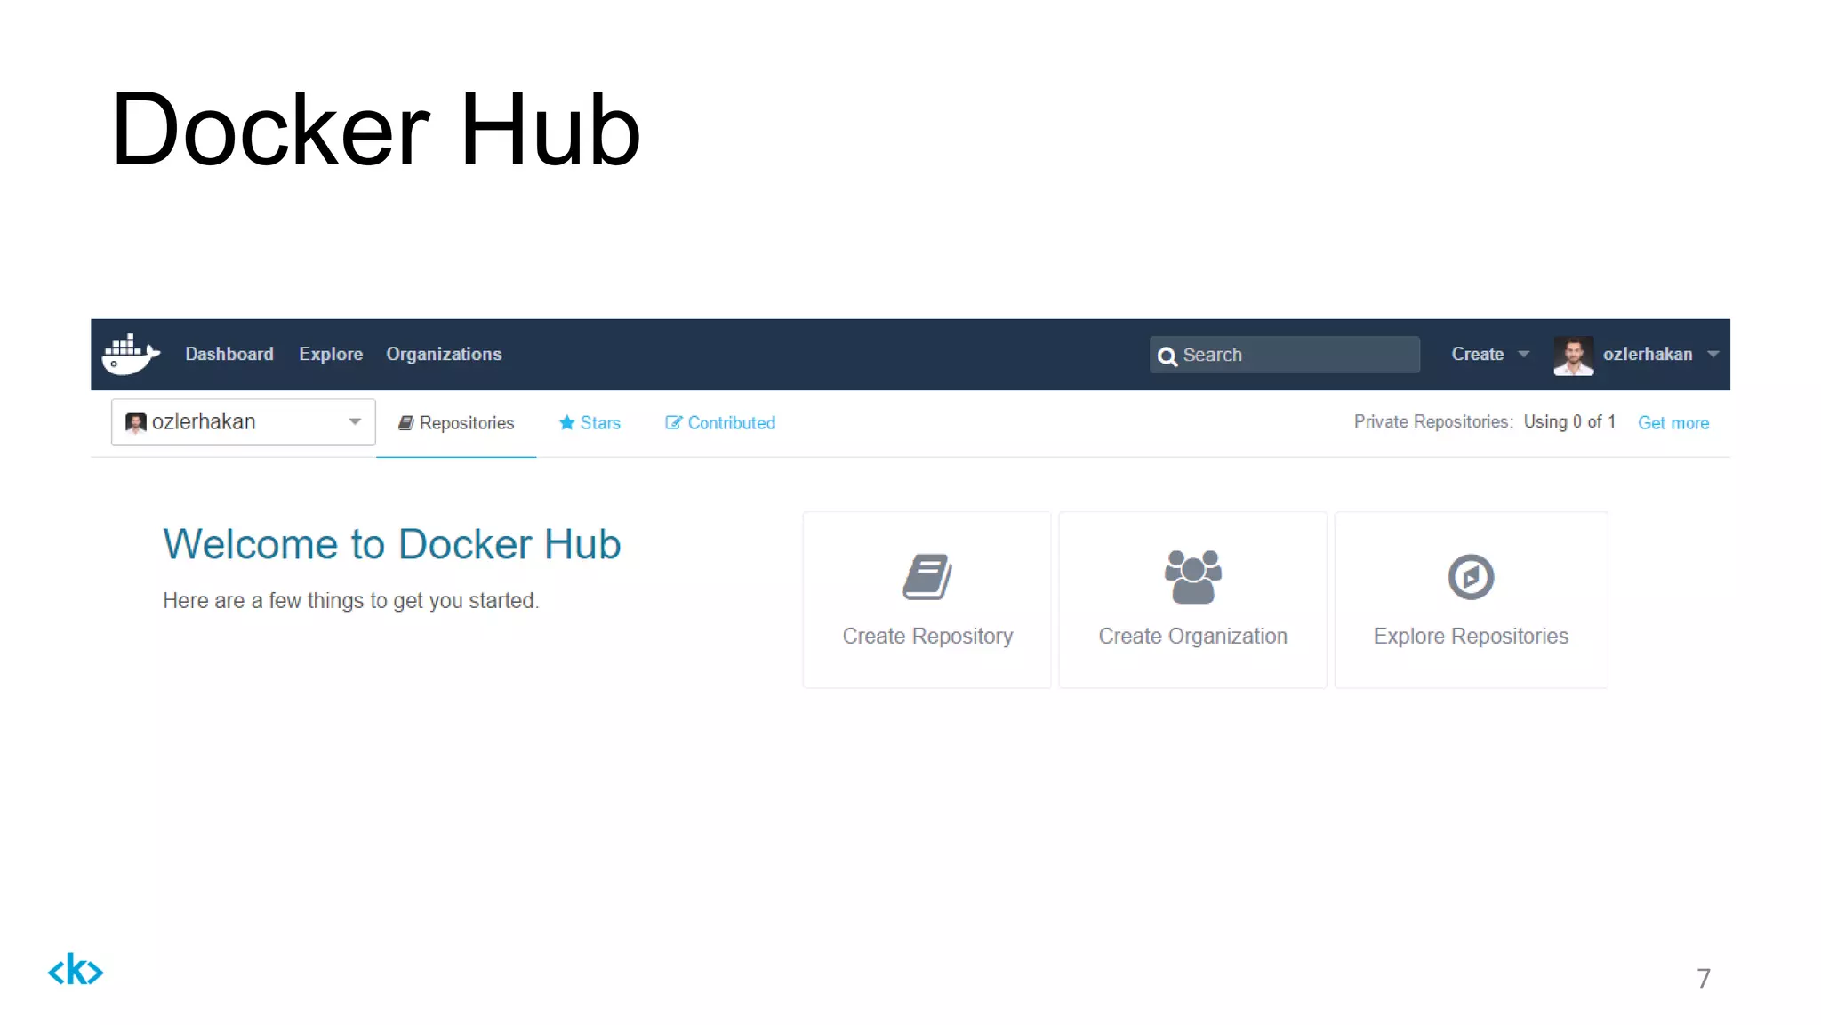Image resolution: width=1821 pixels, height=1025 pixels.
Task: Click the Create Organization card
Action: click(x=1192, y=599)
